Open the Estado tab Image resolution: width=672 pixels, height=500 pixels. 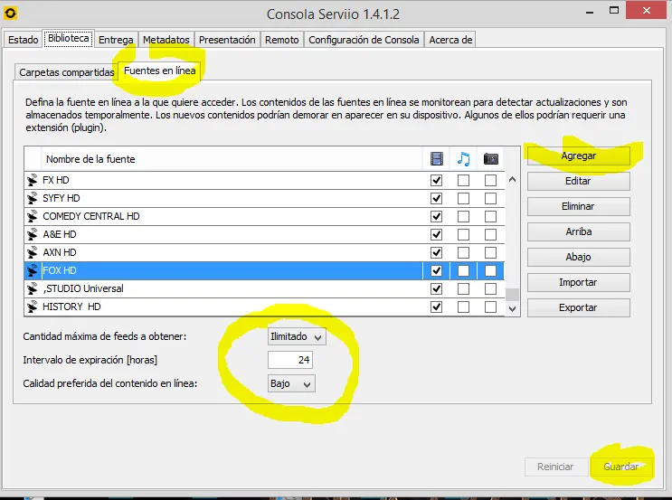click(24, 40)
